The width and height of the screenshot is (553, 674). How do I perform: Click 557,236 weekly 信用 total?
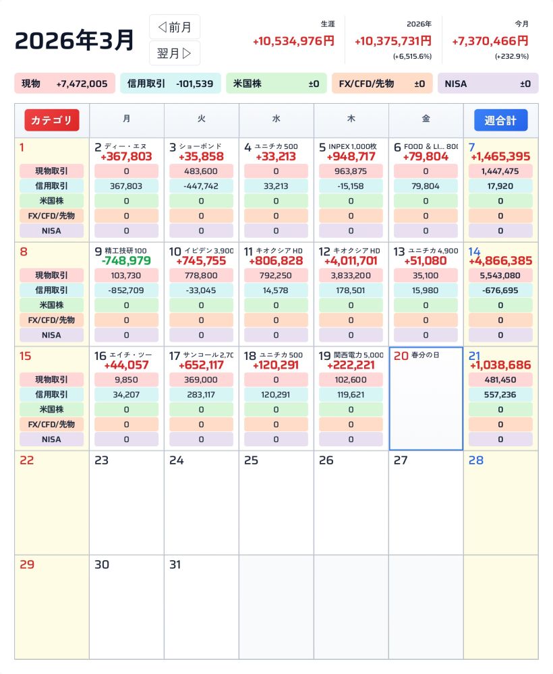(500, 394)
